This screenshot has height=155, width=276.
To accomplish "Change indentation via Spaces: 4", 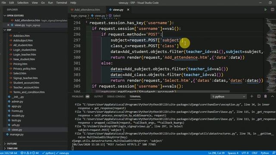I will [233, 153].
